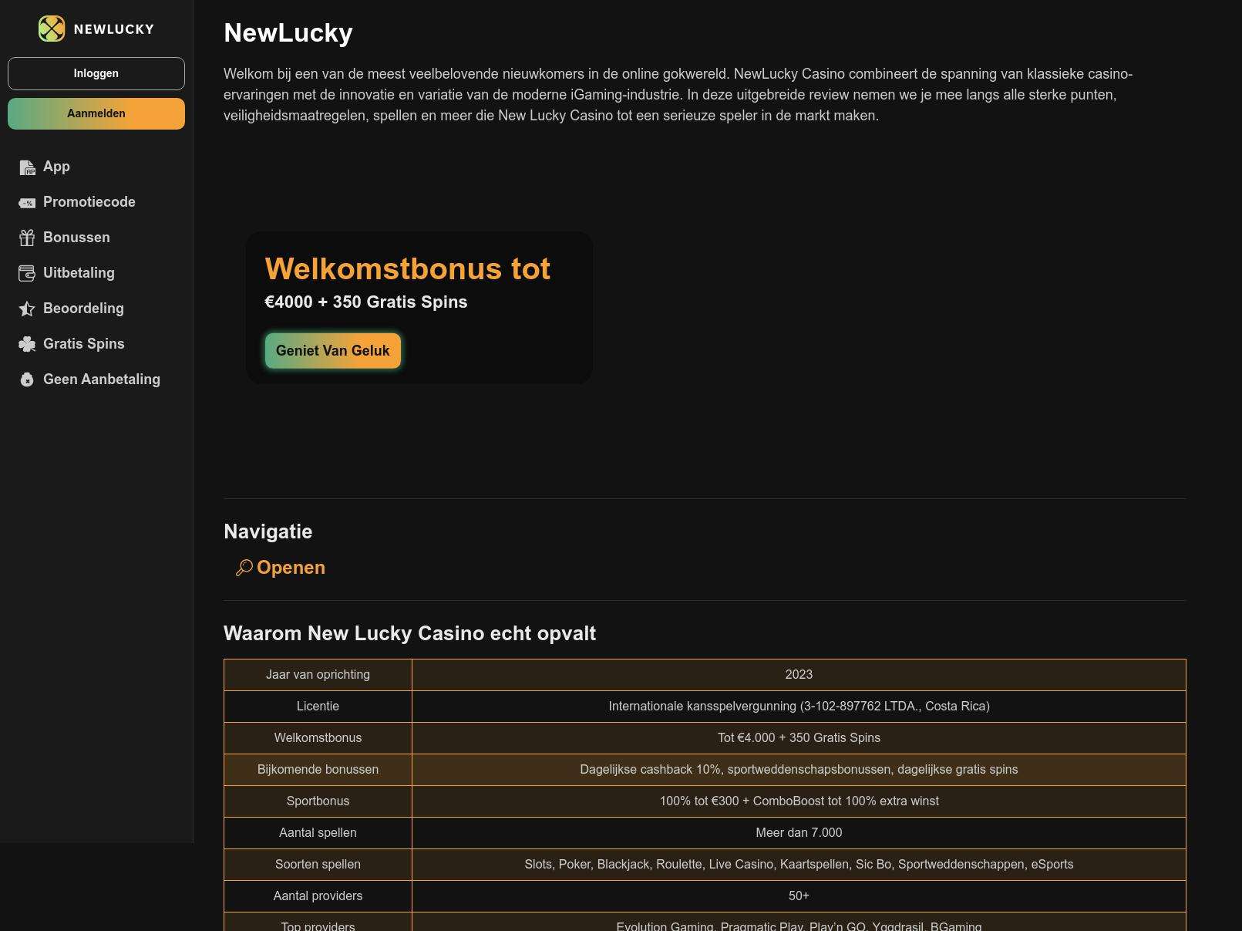Click the Geen Aanbetaling money bag icon
Image resolution: width=1242 pixels, height=931 pixels.
coord(27,379)
